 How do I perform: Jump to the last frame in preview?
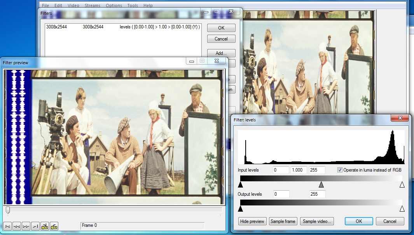(x=35, y=226)
